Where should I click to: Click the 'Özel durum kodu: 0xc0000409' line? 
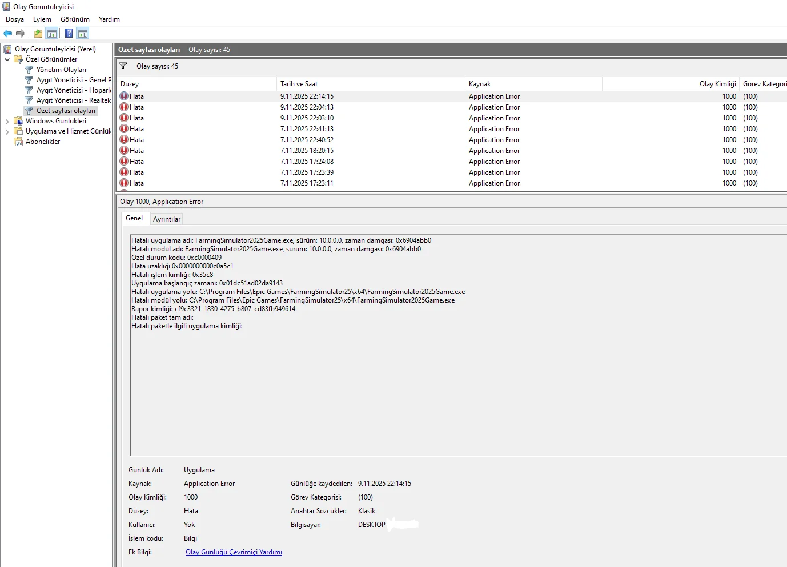pos(176,258)
